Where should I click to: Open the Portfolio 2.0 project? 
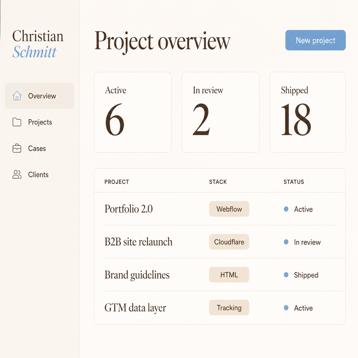click(129, 209)
